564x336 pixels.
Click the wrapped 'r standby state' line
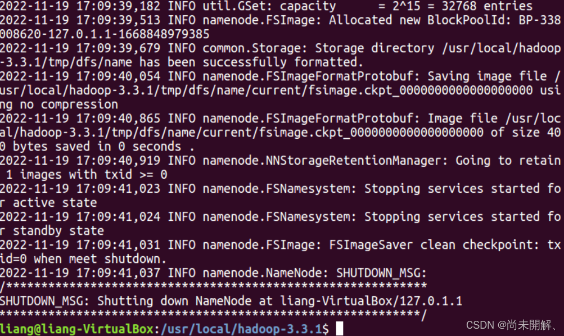pyautogui.click(x=52, y=231)
